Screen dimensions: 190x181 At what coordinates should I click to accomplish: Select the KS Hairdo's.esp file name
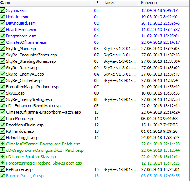click(x=20, y=131)
